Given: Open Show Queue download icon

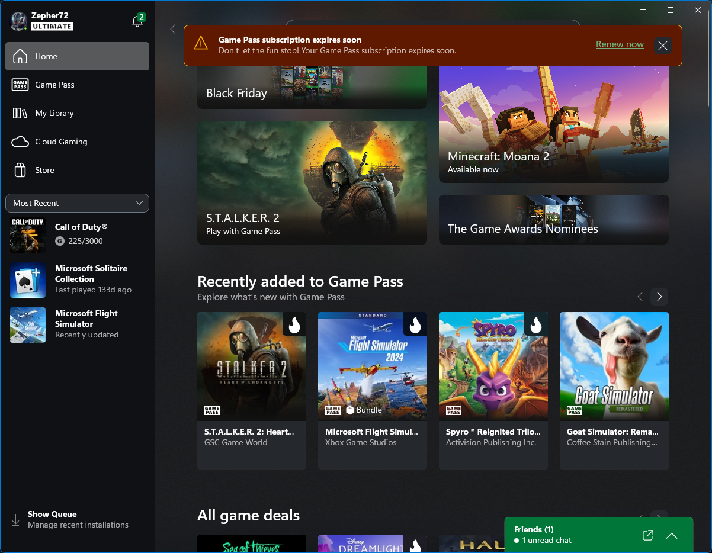Looking at the screenshot, I should tap(16, 519).
